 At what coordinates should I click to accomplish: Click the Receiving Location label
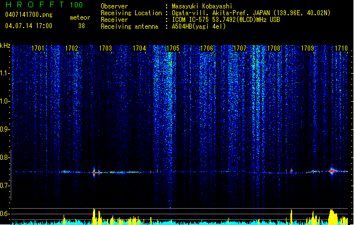coord(131,13)
